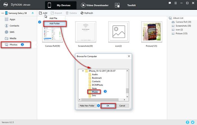The image size is (197, 125).
Task: Collapse the Samsung Galaxy S8 device tree
Action: (2, 13)
